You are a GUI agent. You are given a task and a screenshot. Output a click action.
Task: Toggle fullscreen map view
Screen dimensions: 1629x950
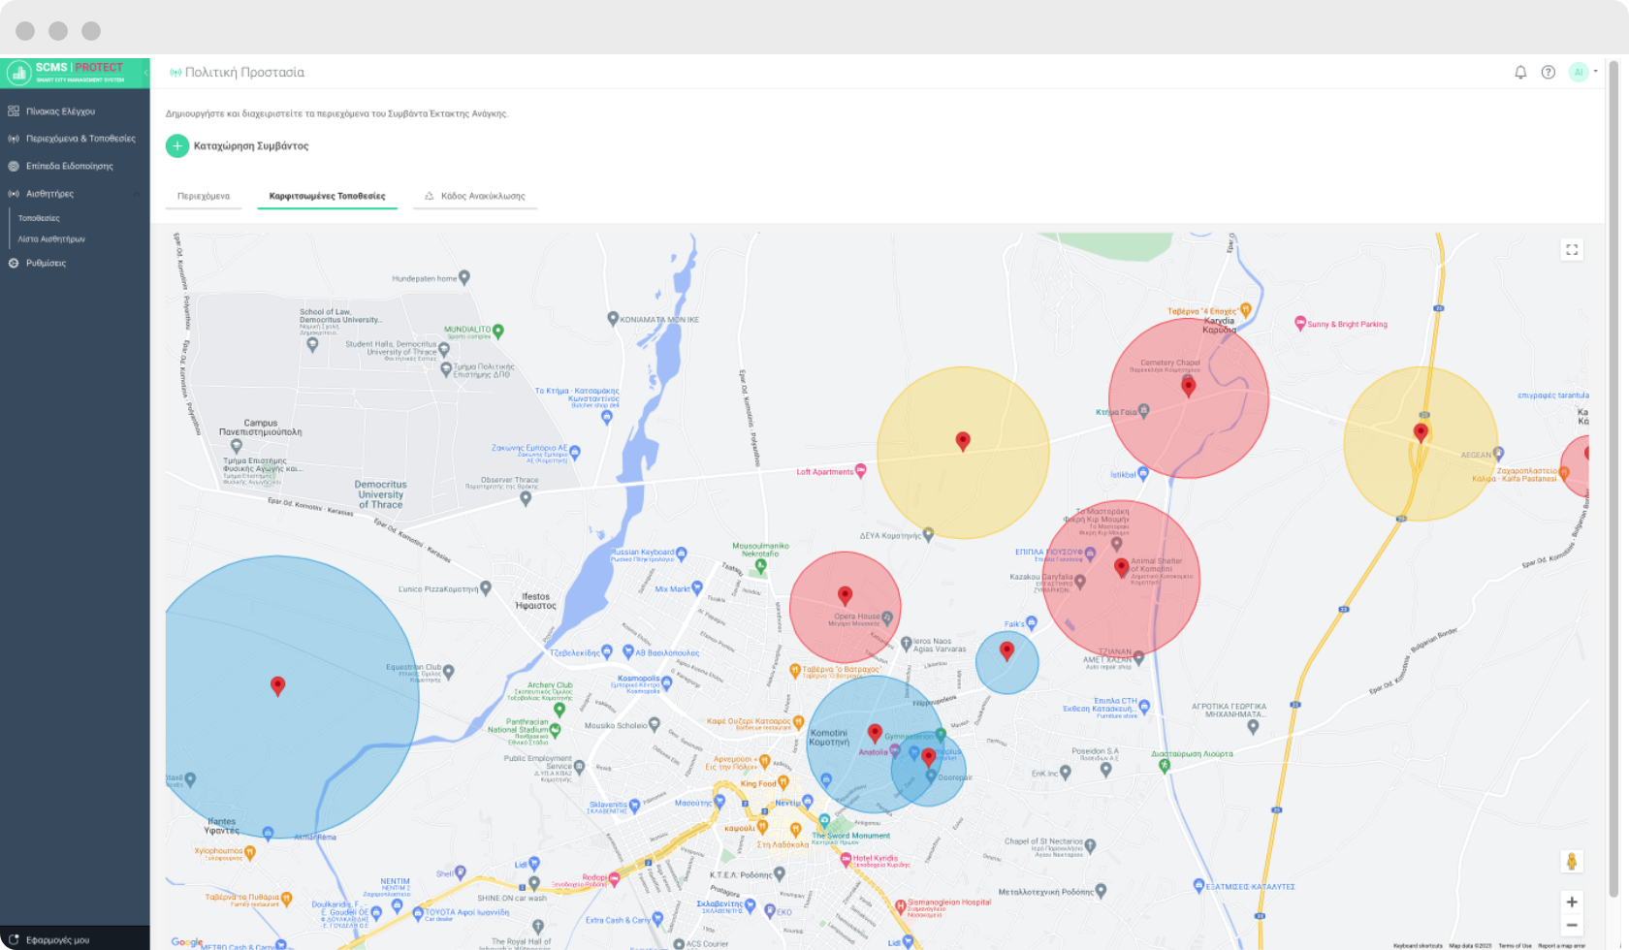coord(1572,250)
